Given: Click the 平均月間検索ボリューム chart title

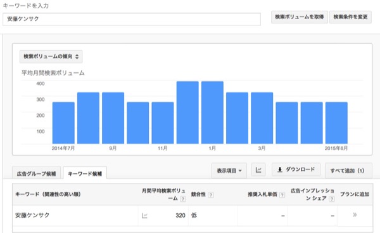Looking at the screenshot, I should [53, 73].
